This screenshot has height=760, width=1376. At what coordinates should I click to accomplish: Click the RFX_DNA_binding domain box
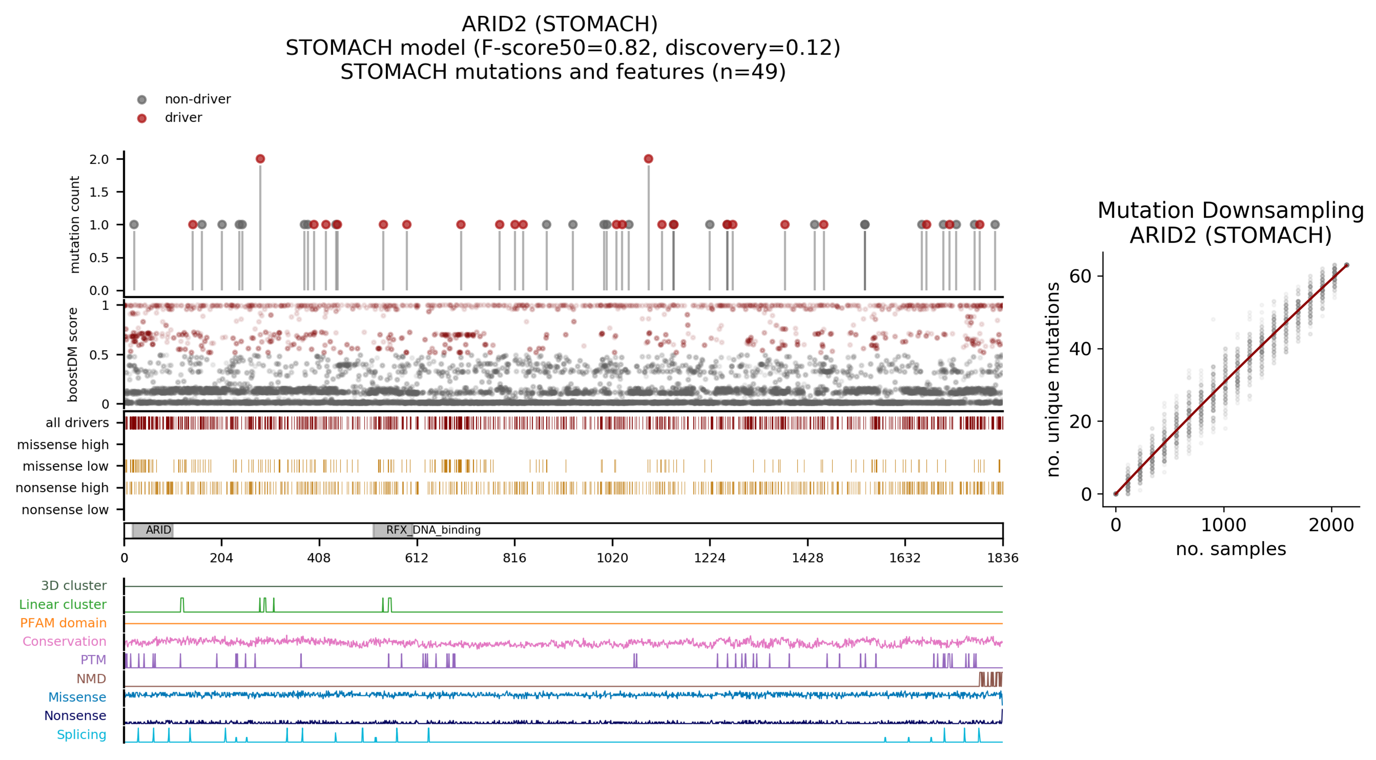coord(393,530)
